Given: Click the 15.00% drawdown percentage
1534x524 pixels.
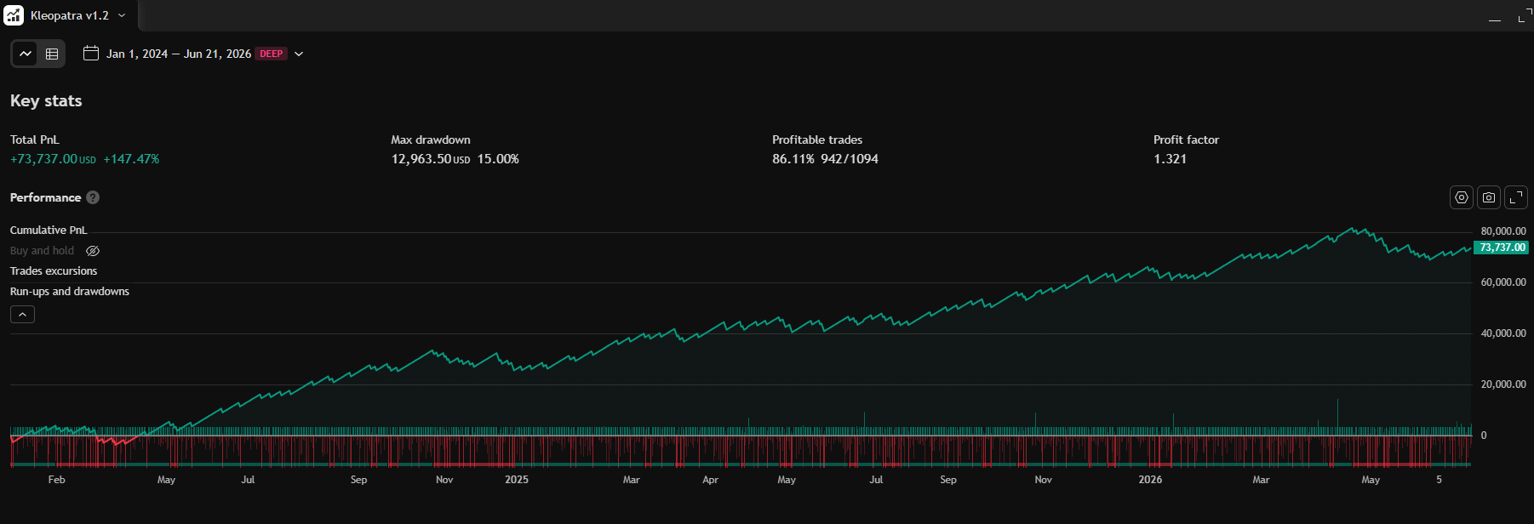Looking at the screenshot, I should click(x=498, y=159).
